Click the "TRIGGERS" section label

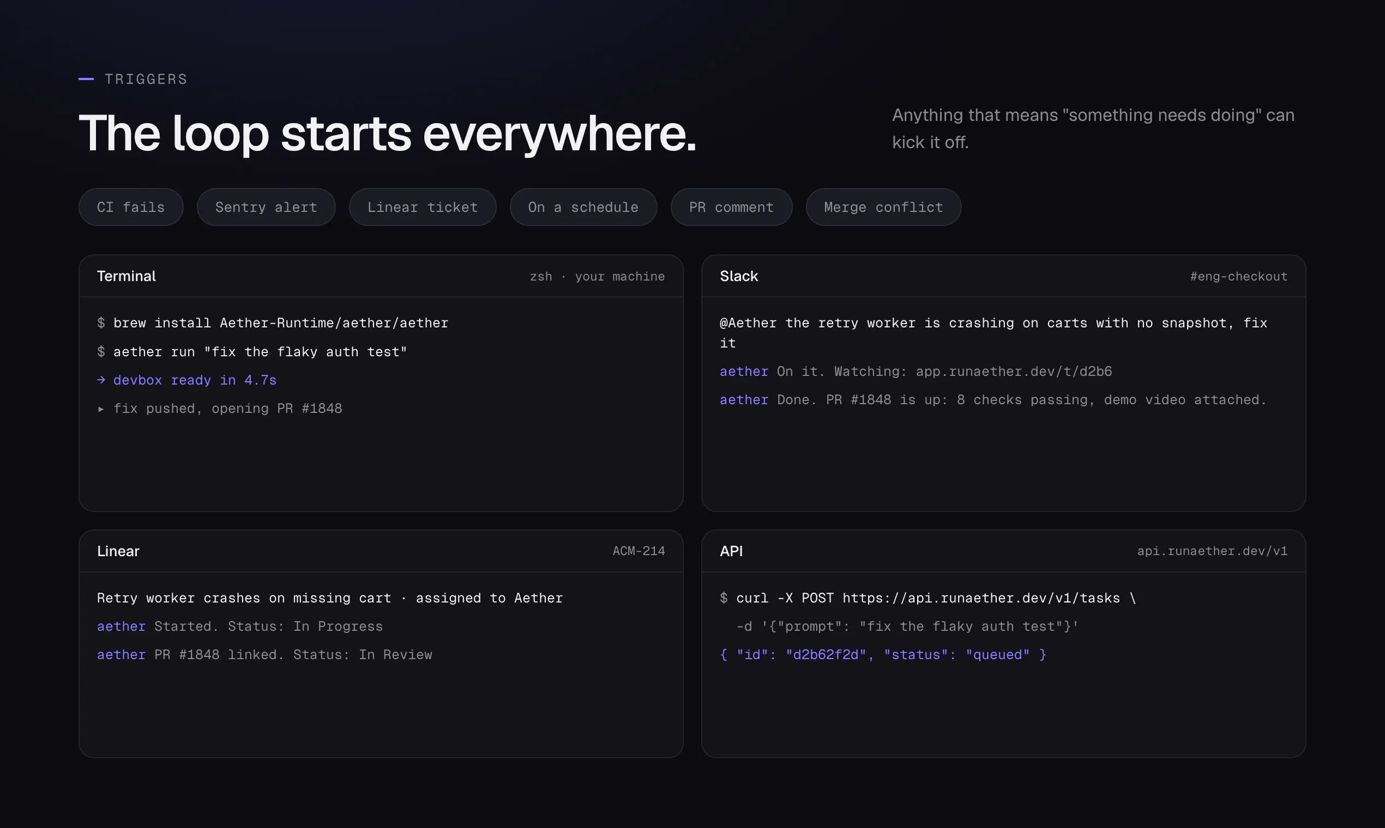[146, 79]
